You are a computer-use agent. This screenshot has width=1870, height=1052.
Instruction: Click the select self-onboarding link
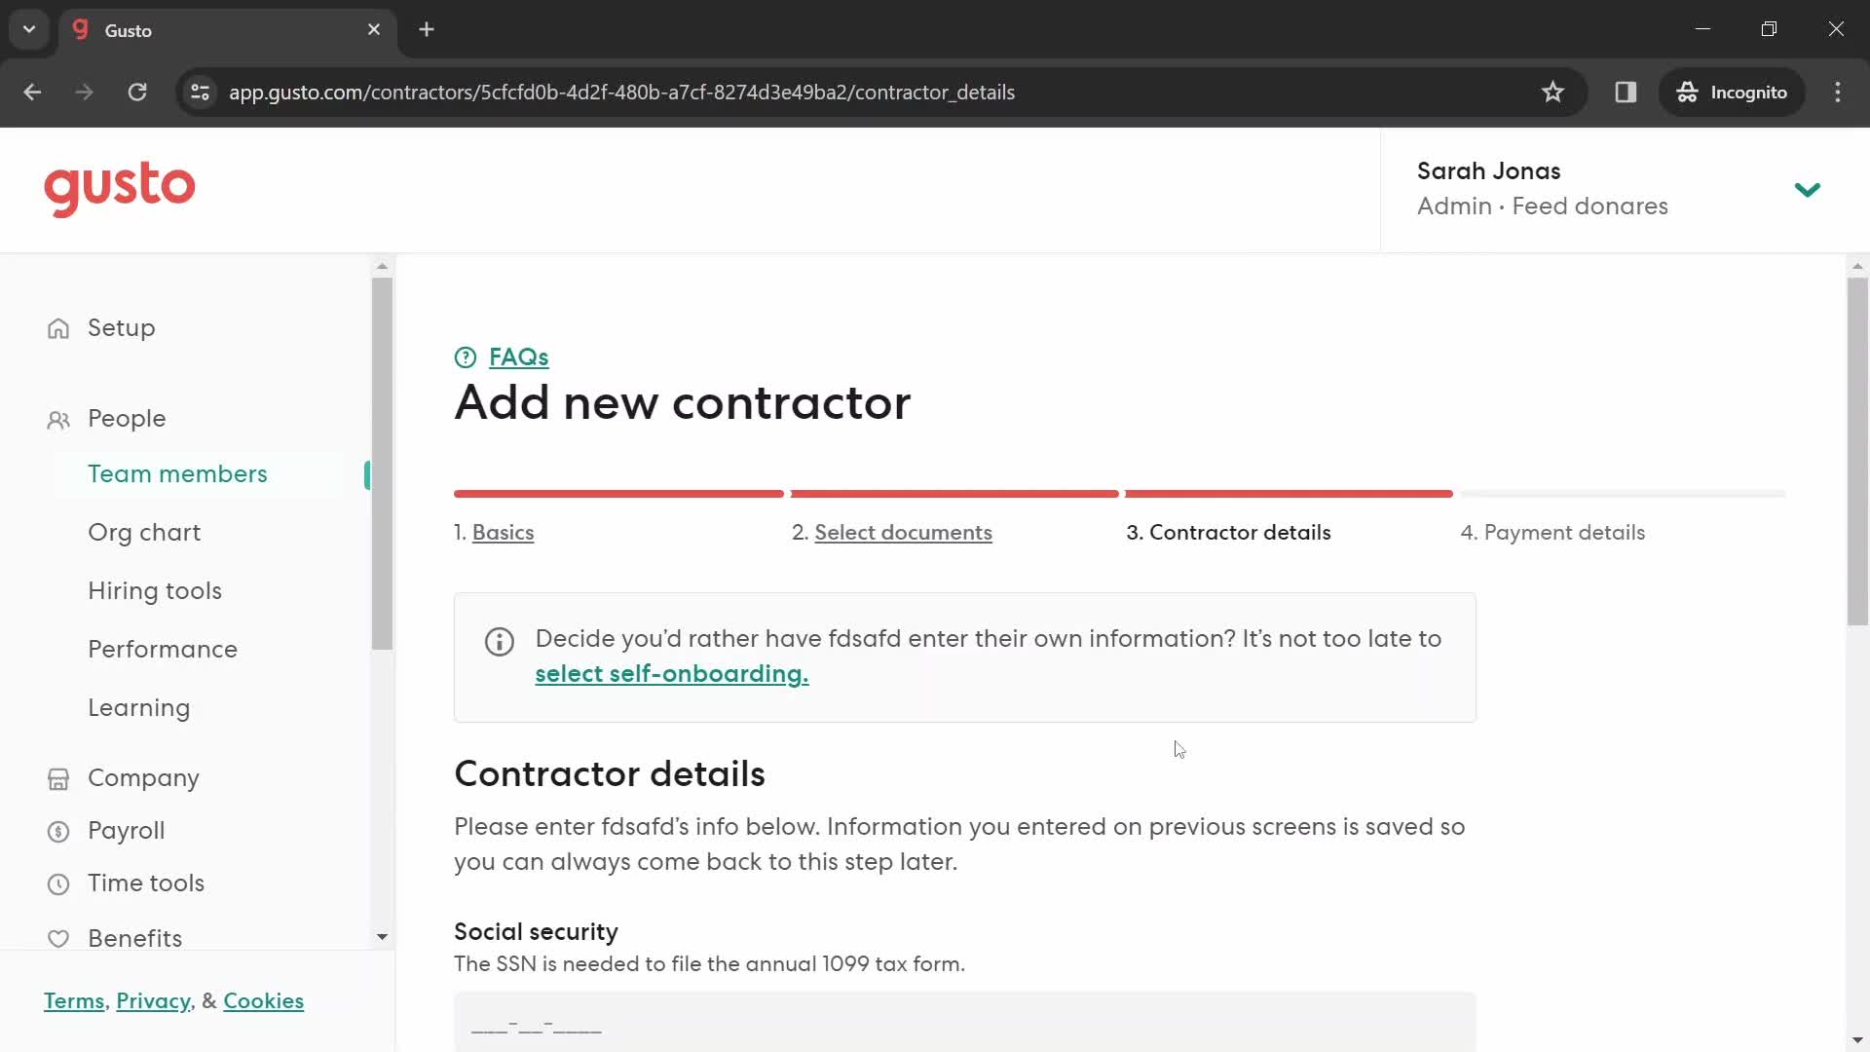tap(670, 674)
